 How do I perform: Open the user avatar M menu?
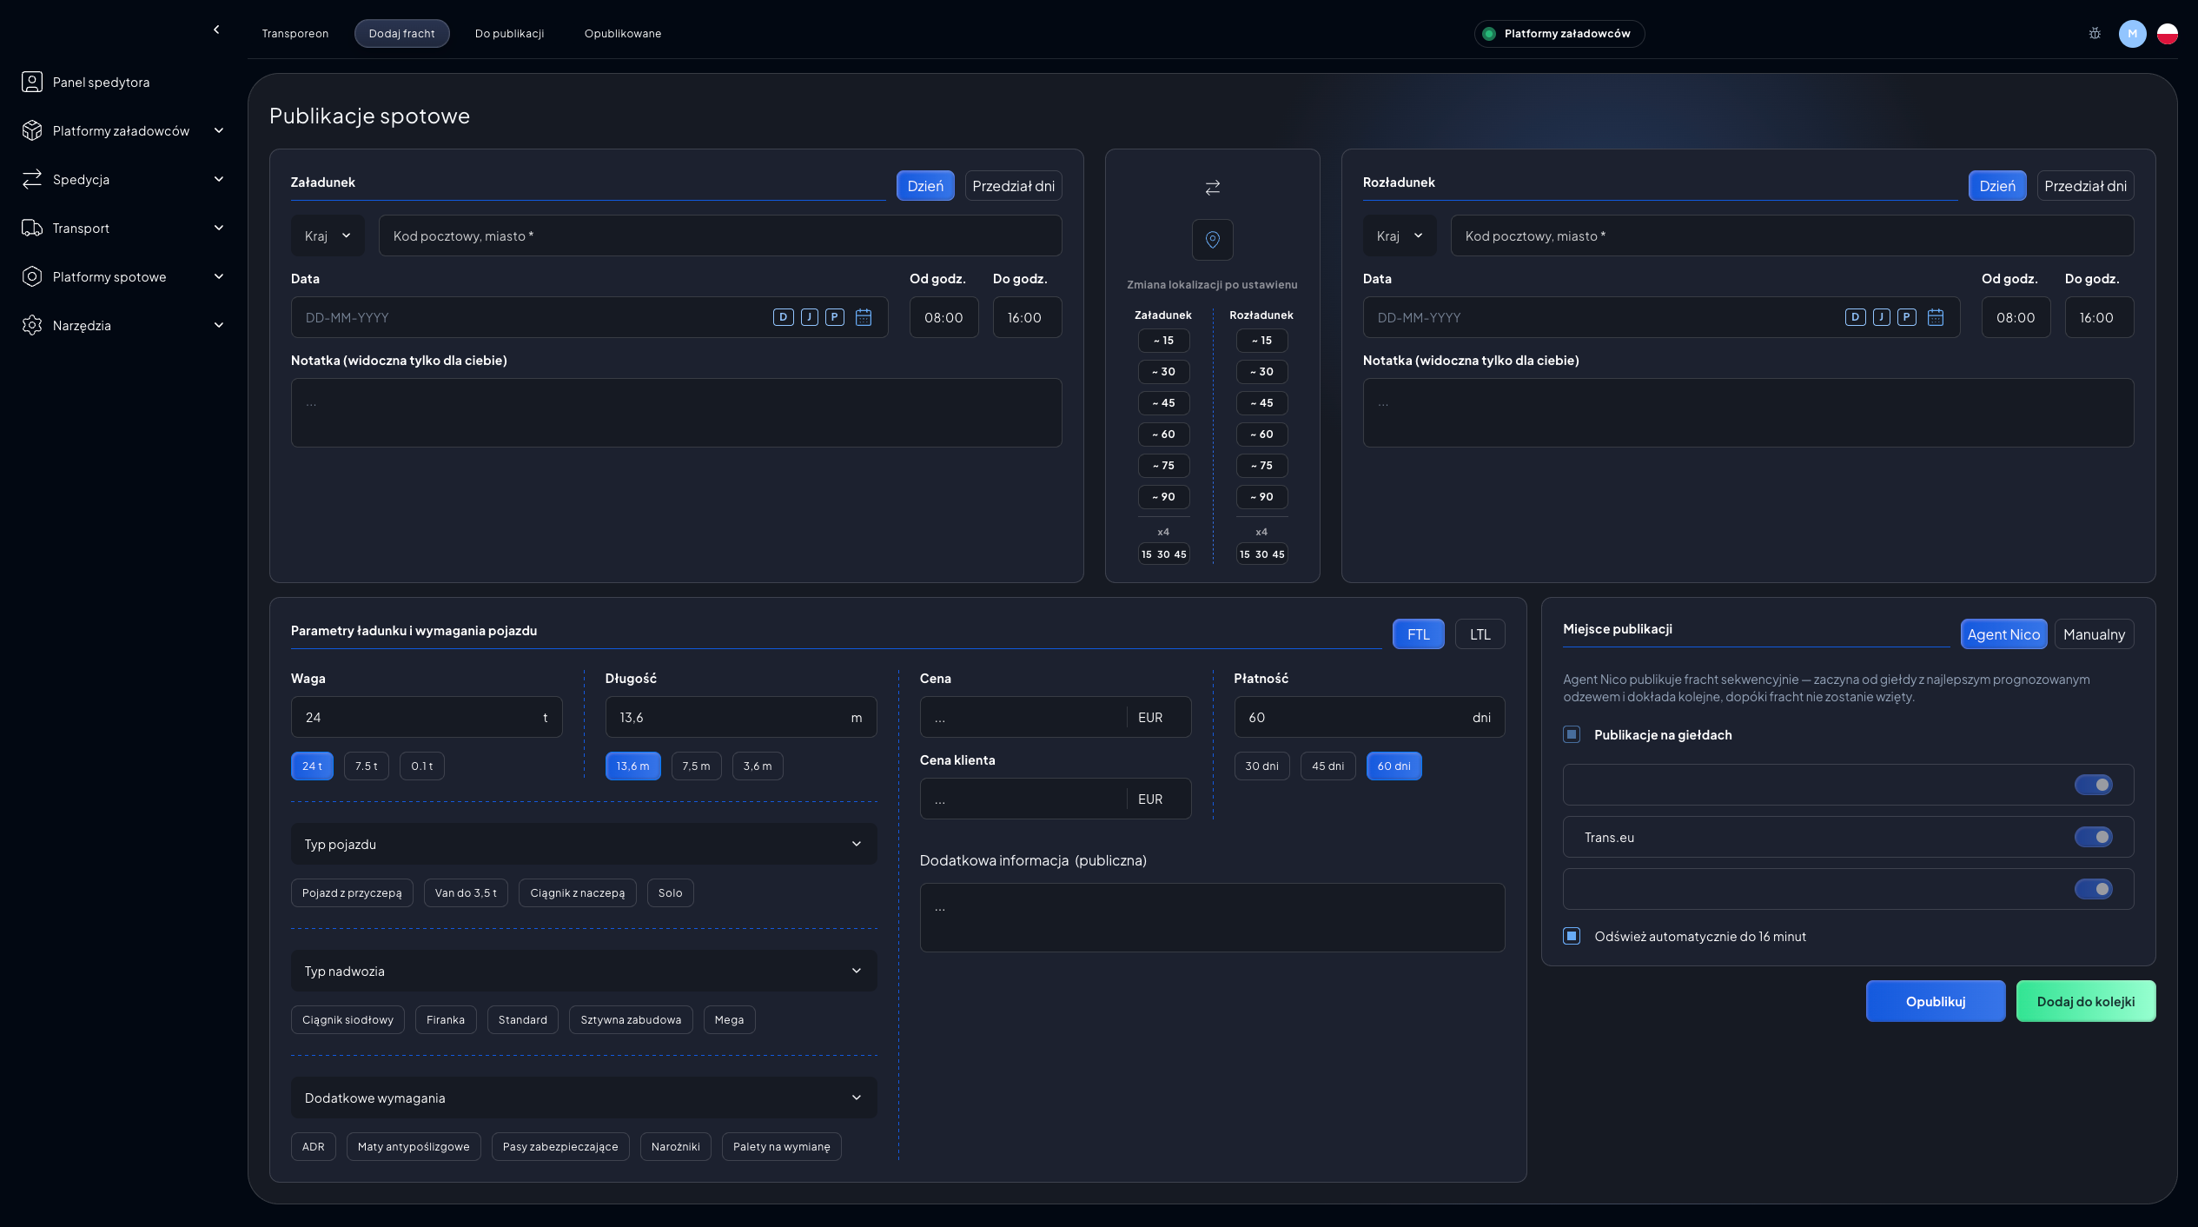[2133, 33]
